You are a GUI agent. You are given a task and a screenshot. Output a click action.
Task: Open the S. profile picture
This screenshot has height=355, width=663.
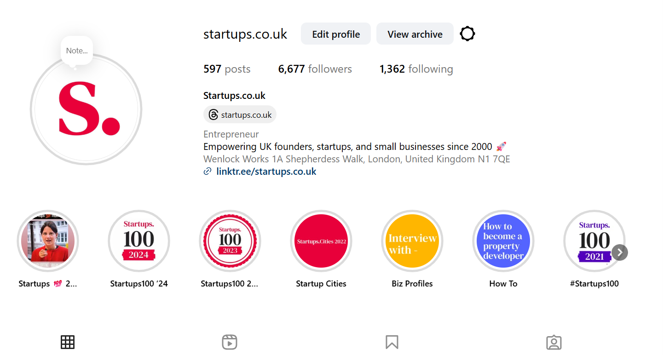point(86,109)
